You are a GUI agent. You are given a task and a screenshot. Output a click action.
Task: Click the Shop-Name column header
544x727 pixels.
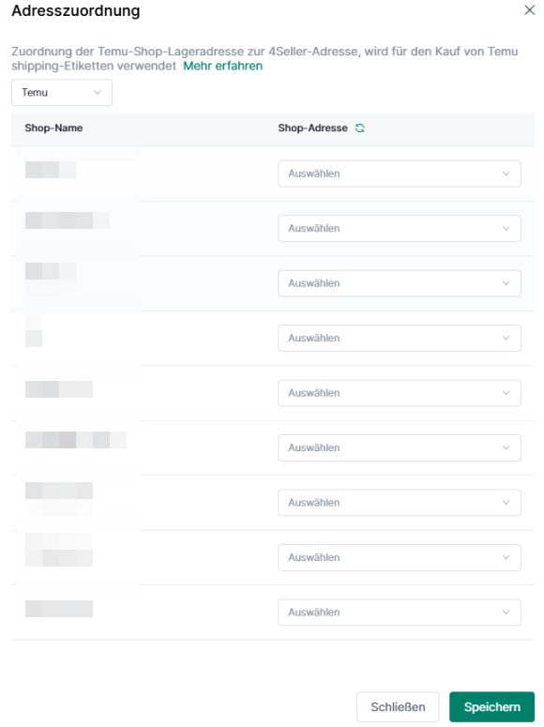(53, 128)
